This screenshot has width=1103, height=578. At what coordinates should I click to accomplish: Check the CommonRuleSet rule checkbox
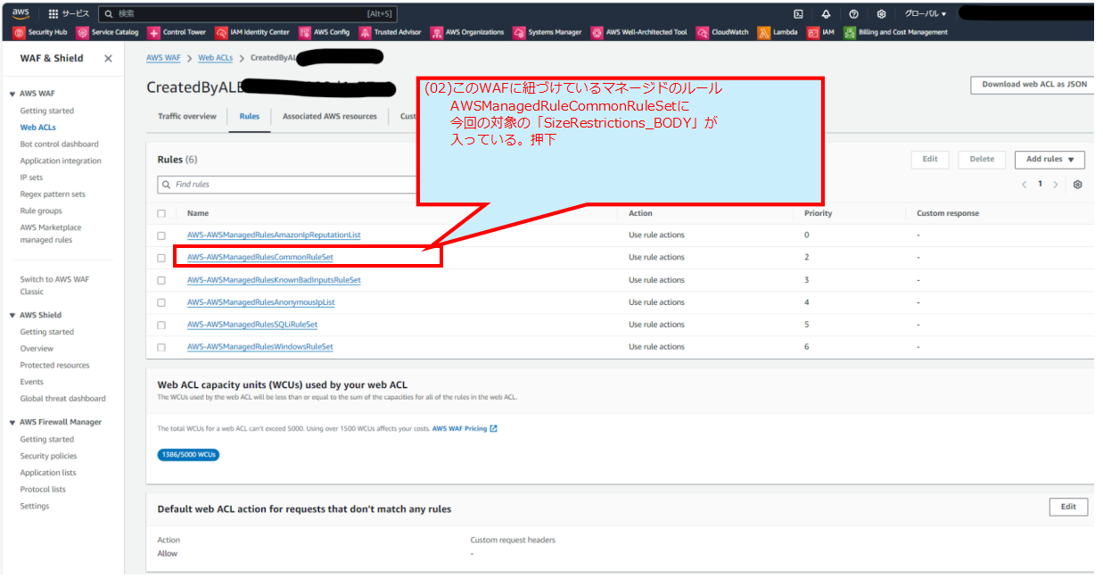[x=161, y=258]
